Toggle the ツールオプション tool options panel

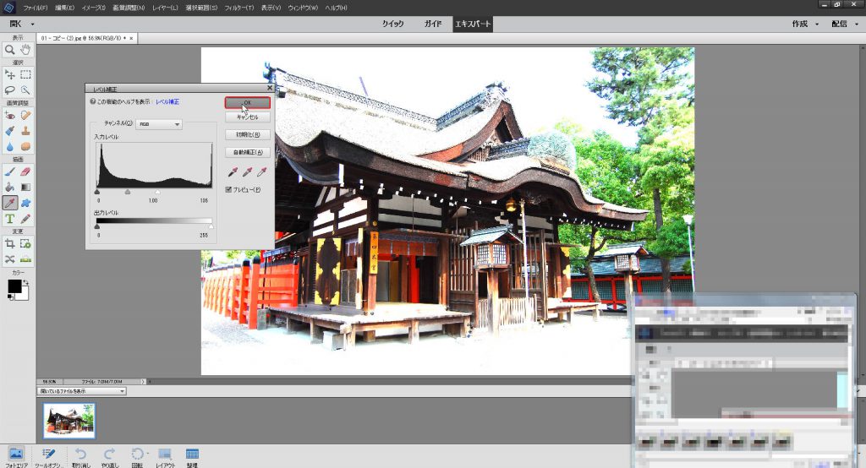48,455
